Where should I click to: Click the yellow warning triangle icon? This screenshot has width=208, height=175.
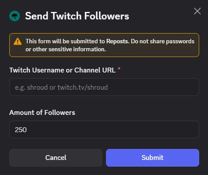18,42
